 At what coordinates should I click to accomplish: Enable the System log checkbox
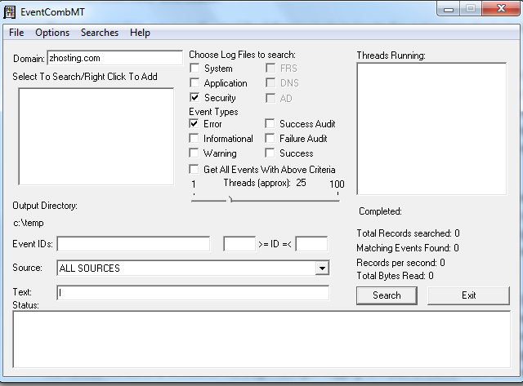tap(194, 69)
